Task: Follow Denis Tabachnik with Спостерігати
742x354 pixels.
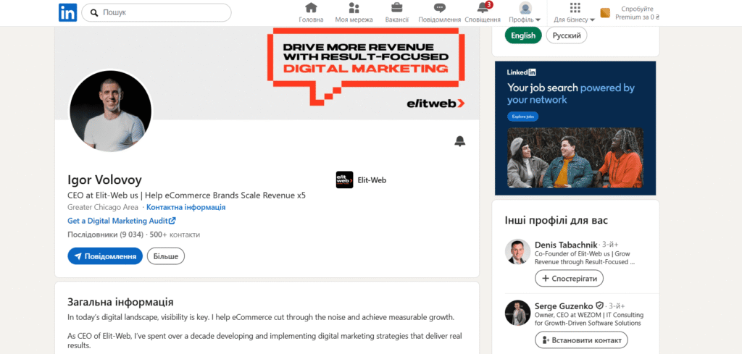Action: point(569,279)
